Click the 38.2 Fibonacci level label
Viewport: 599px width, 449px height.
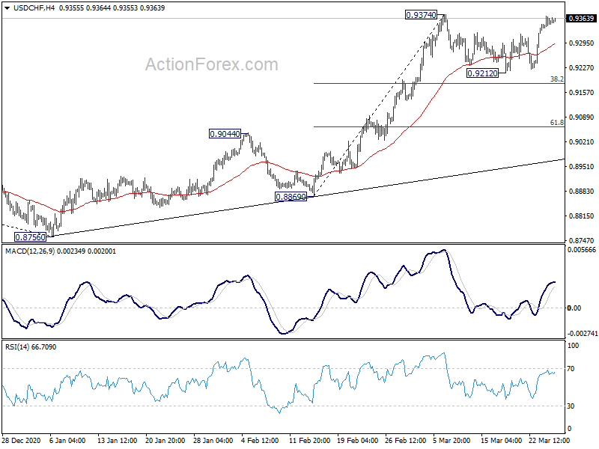tap(556, 79)
